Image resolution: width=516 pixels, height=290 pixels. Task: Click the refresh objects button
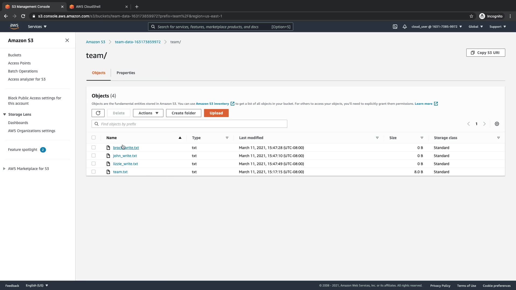[x=98, y=113]
